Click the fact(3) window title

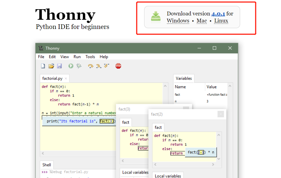[124, 109]
